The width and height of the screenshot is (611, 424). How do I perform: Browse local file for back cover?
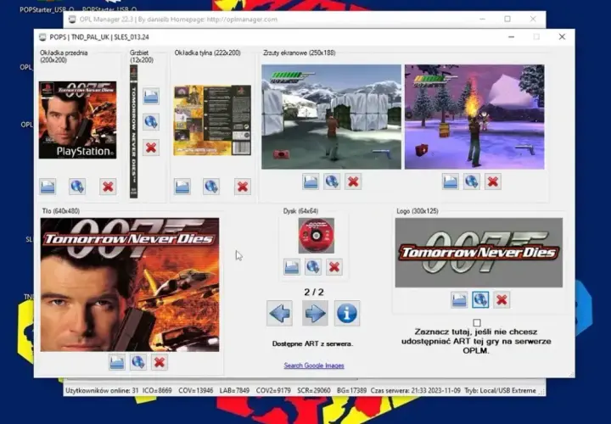point(182,187)
